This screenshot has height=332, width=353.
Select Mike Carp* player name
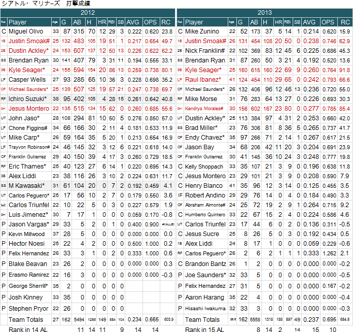(24, 138)
